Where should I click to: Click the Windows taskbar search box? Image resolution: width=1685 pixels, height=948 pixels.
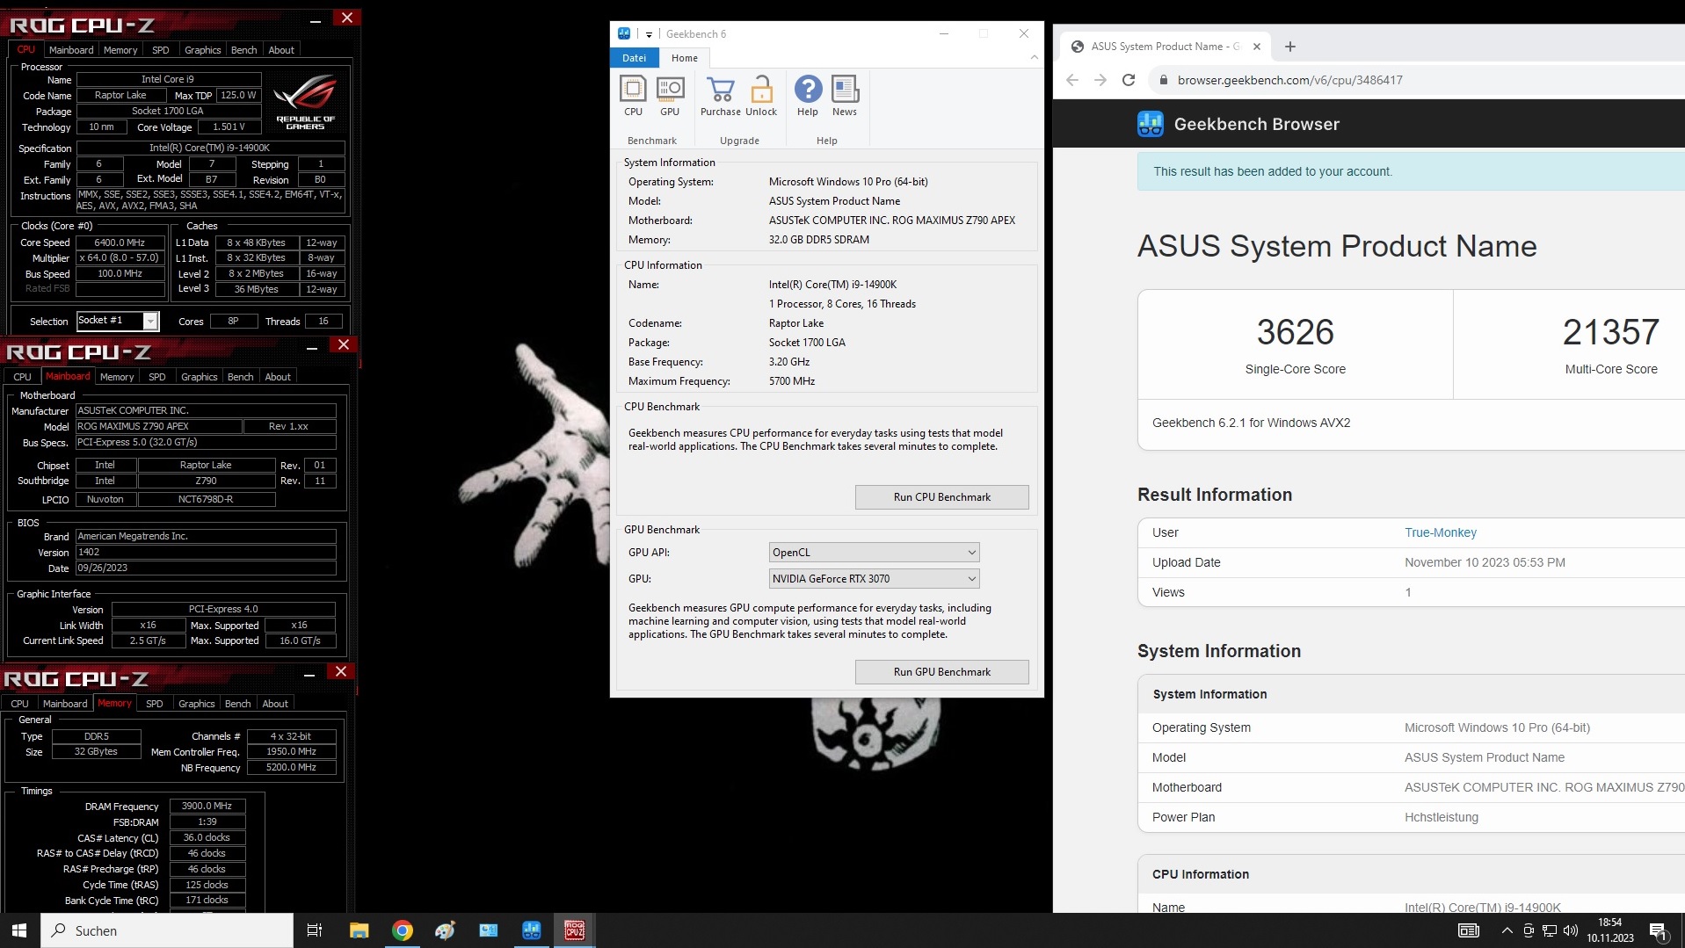pyautogui.click(x=167, y=930)
